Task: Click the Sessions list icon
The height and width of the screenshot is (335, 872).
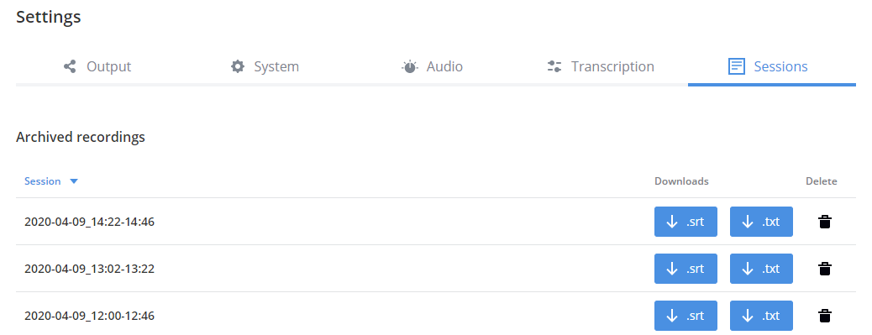Action: coord(736,66)
